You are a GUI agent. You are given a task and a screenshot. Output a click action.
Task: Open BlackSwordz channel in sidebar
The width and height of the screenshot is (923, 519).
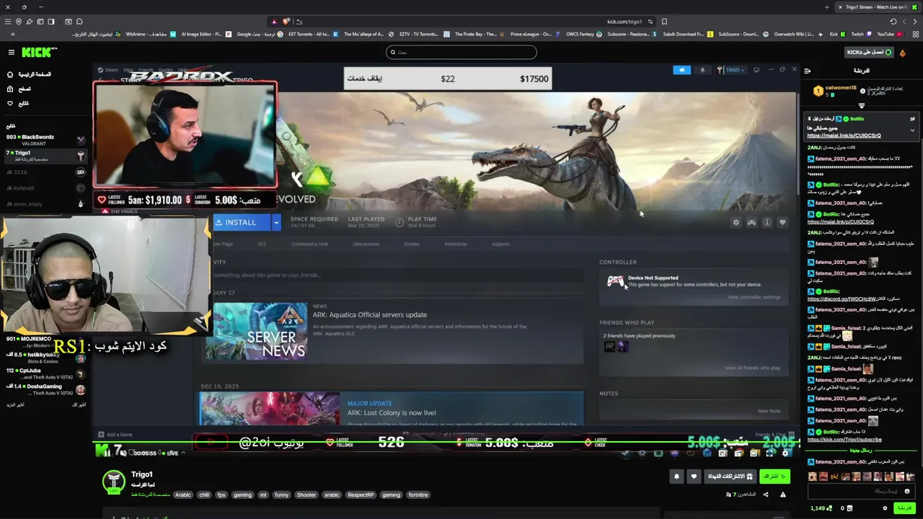(x=45, y=140)
